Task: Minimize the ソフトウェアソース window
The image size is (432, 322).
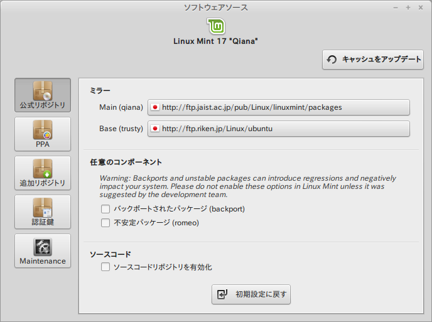Action: (396, 8)
